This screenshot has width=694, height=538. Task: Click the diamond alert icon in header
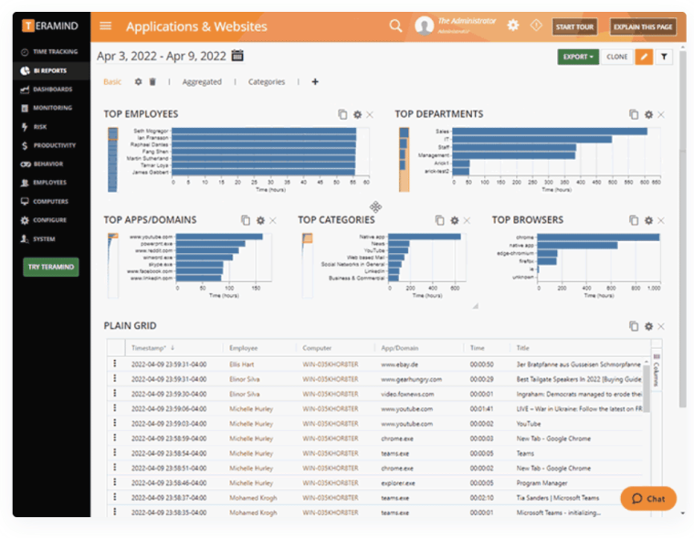536,26
